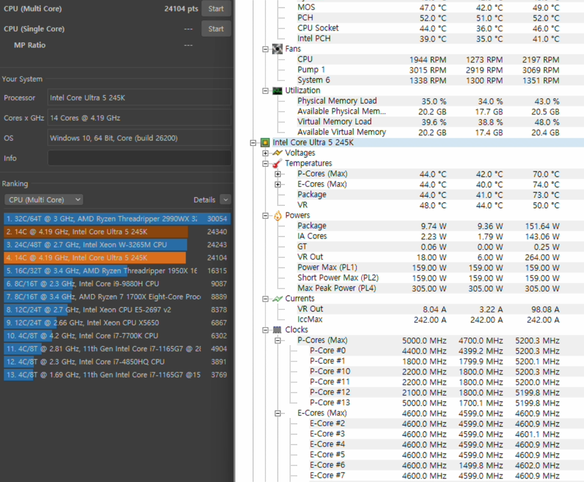The height and width of the screenshot is (482, 584).
Task: Click the OS field Windows 10 64 Bit
Action: [x=139, y=138]
